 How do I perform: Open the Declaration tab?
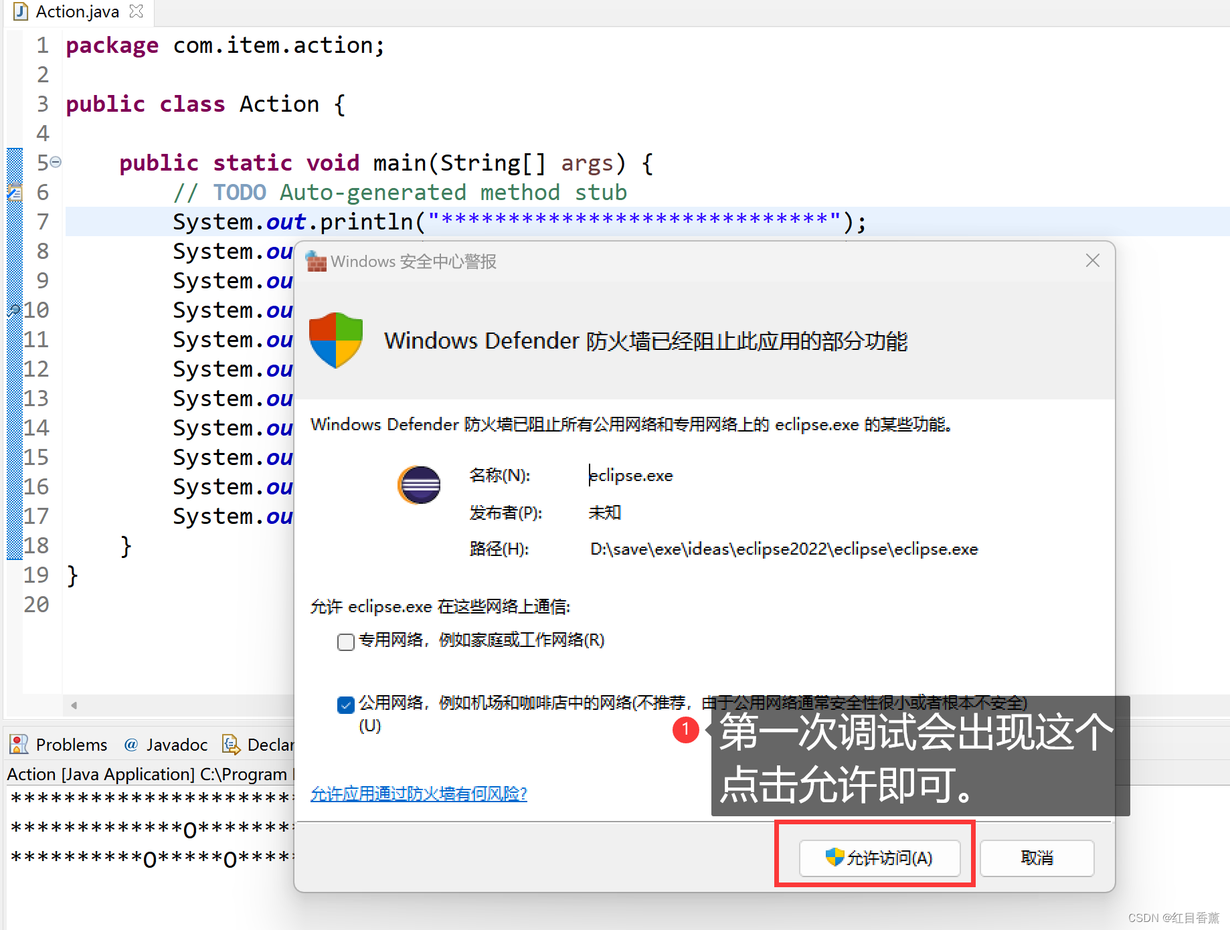(258, 744)
